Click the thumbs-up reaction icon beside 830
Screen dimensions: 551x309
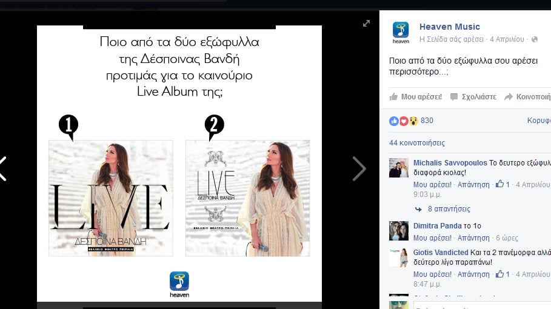tap(394, 121)
